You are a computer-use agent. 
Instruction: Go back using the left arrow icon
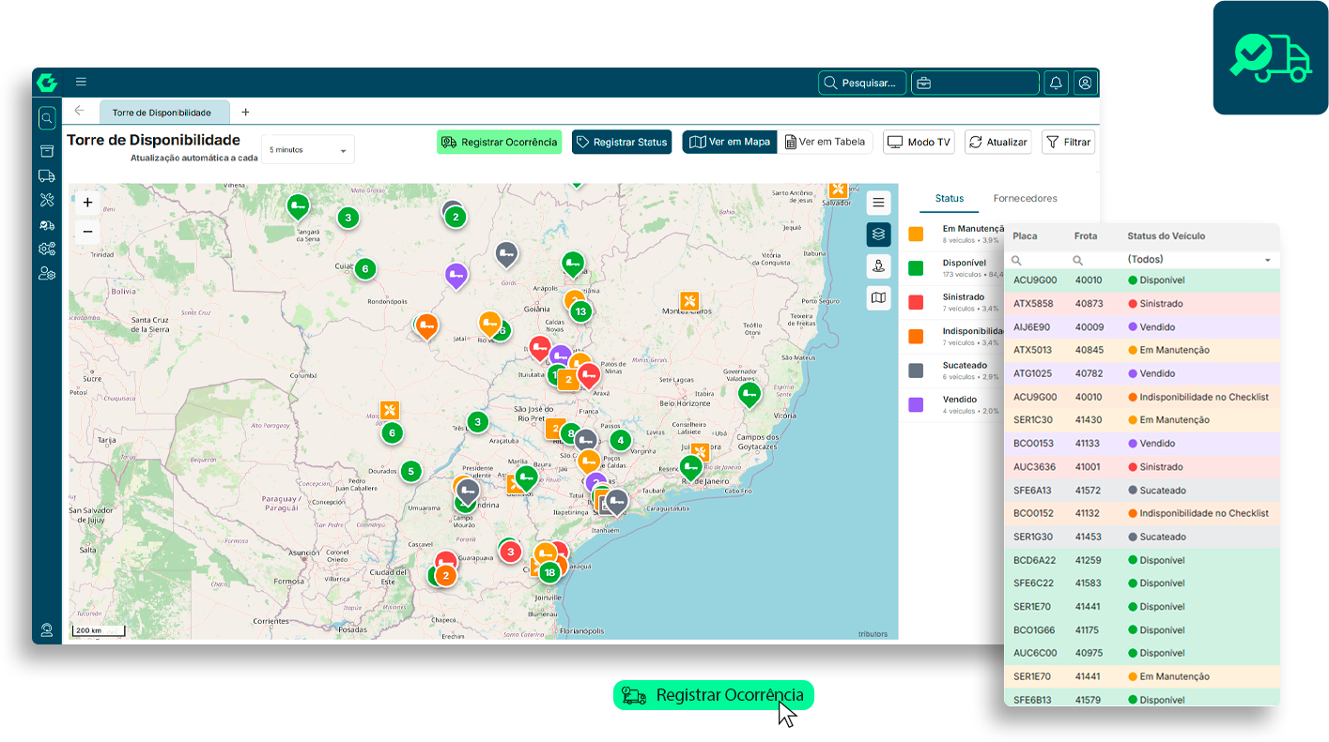[80, 111]
